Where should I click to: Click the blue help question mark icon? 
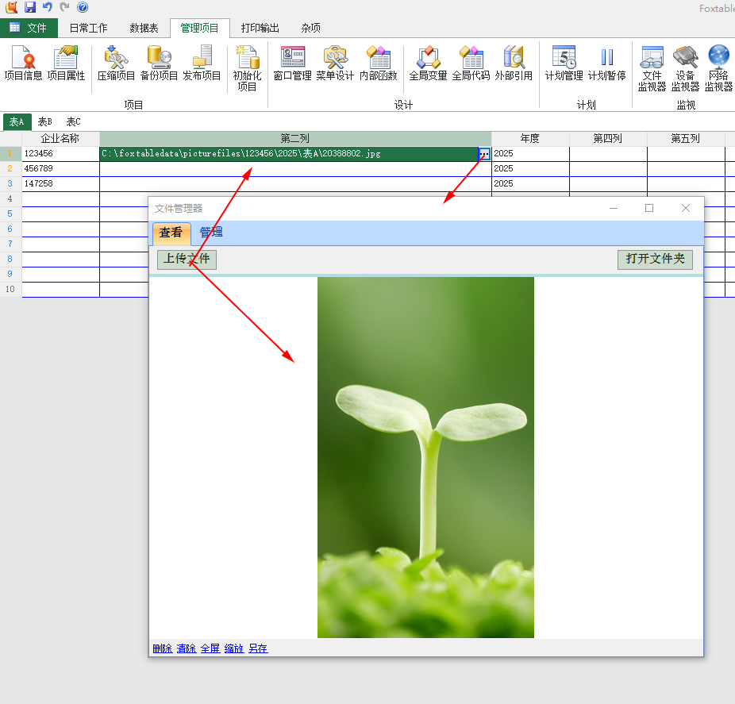click(83, 7)
